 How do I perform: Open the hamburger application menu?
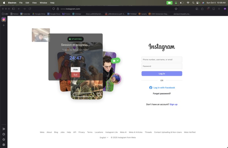[219, 9]
